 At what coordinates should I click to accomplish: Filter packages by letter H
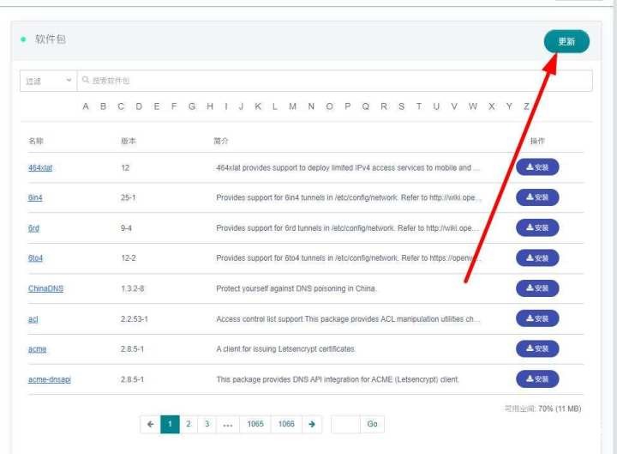point(210,106)
